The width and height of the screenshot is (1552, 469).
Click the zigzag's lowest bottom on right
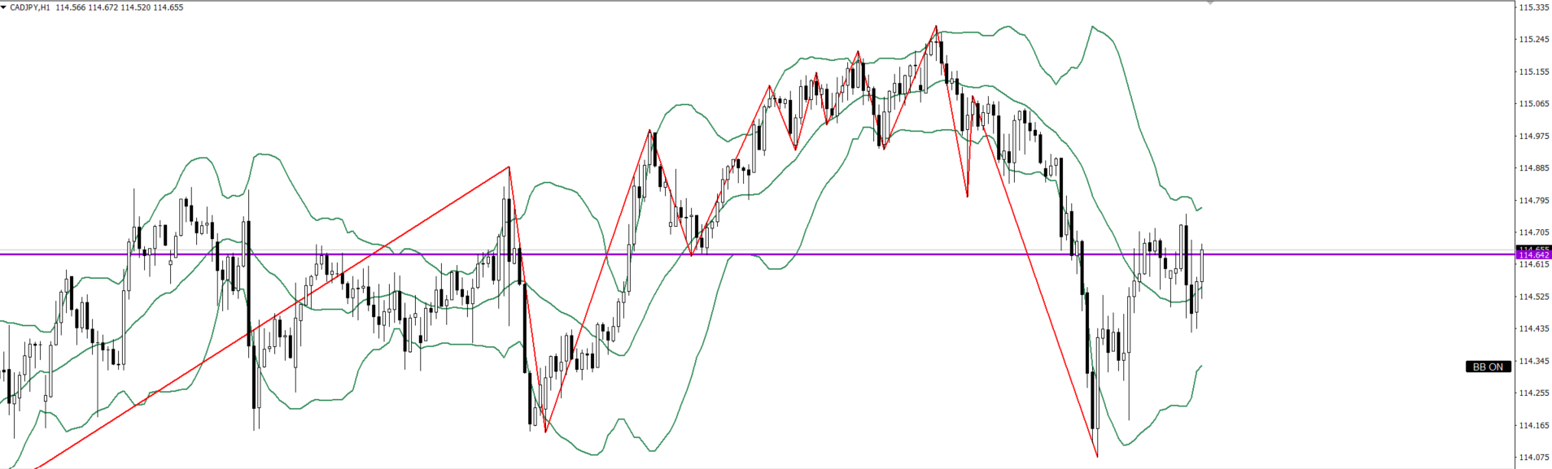pos(1097,456)
